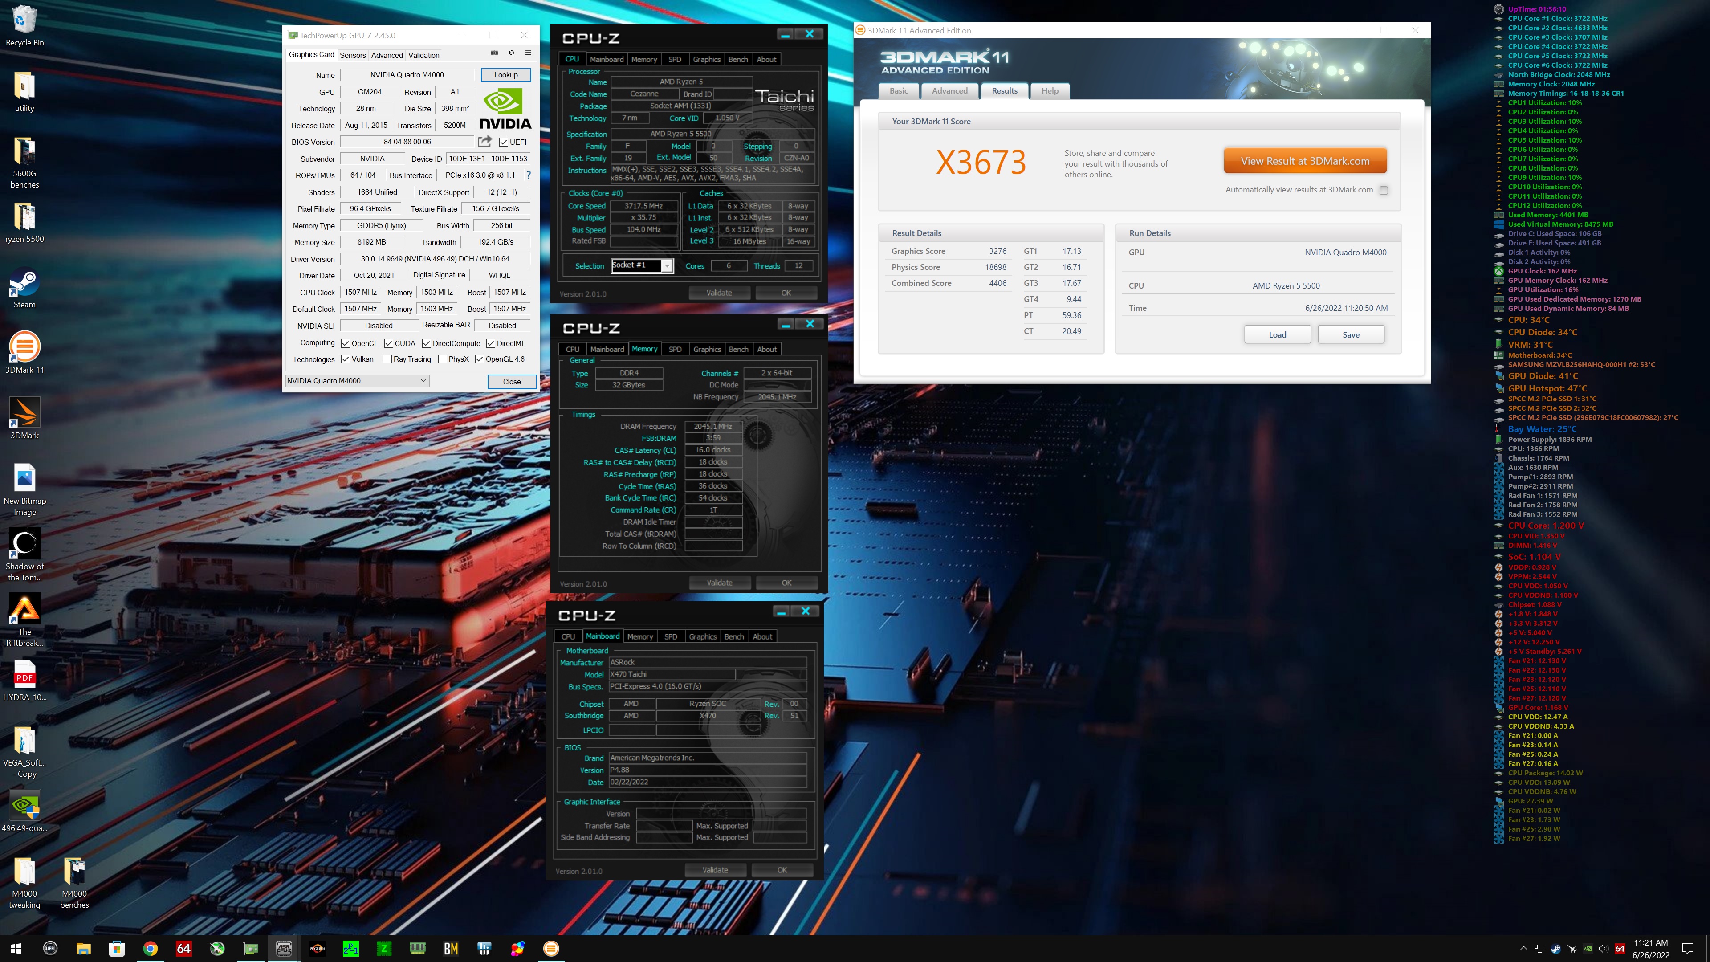Select the New Bitmap Image file
This screenshot has width=1710, height=962.
tap(24, 490)
